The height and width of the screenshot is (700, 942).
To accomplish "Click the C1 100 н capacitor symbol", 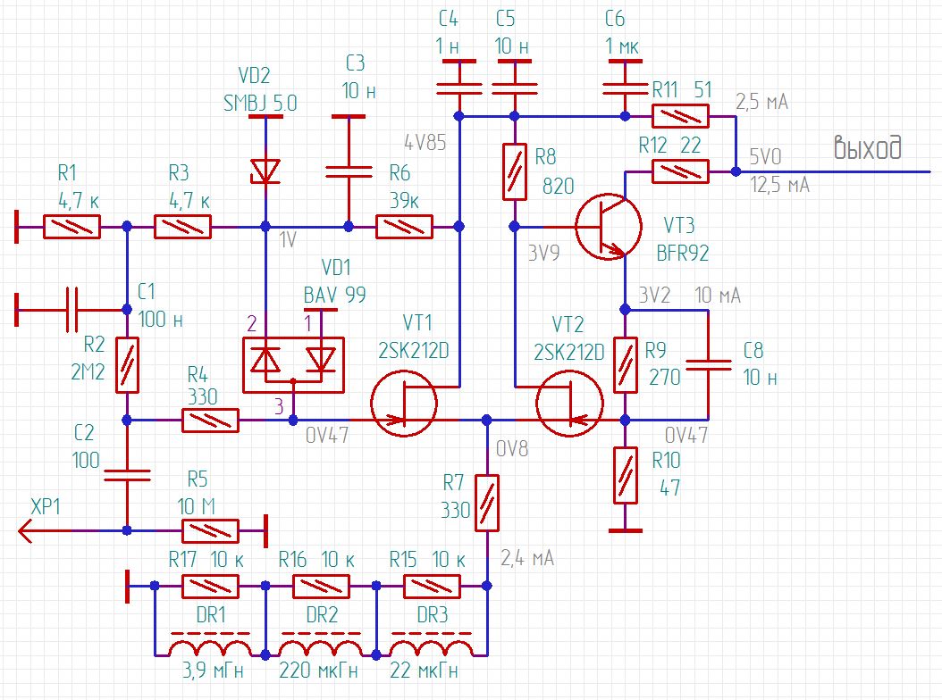I will tap(71, 309).
